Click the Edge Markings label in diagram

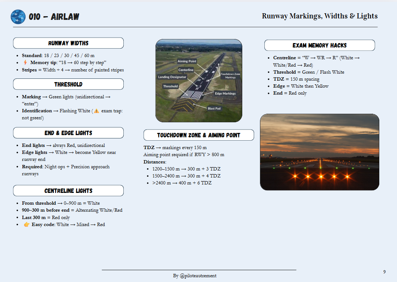click(x=225, y=94)
